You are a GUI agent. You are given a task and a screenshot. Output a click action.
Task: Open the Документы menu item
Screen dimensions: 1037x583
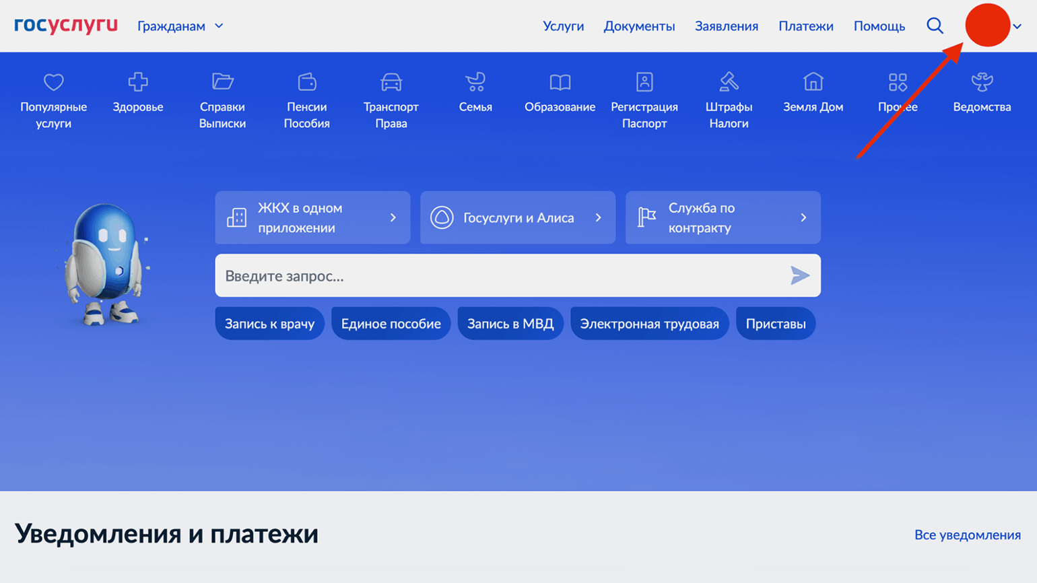pyautogui.click(x=639, y=26)
